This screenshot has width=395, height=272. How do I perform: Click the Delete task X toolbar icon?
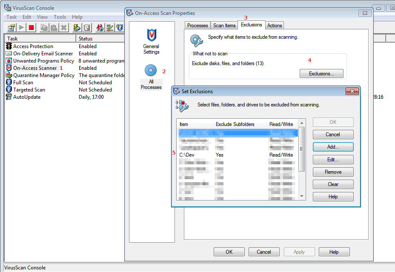pyautogui.click(x=64, y=27)
